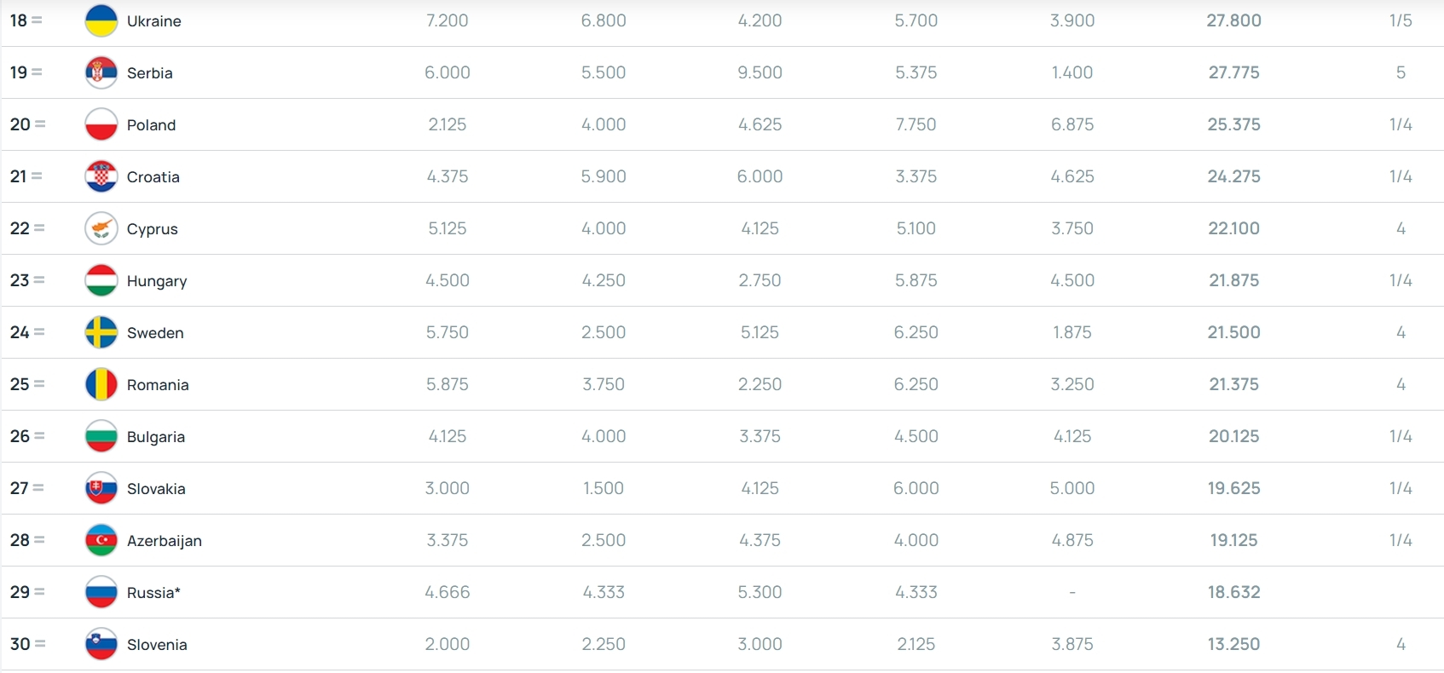Screen dimensions: 1444x673
Task: Click the Poland flag icon
Action: tap(101, 124)
